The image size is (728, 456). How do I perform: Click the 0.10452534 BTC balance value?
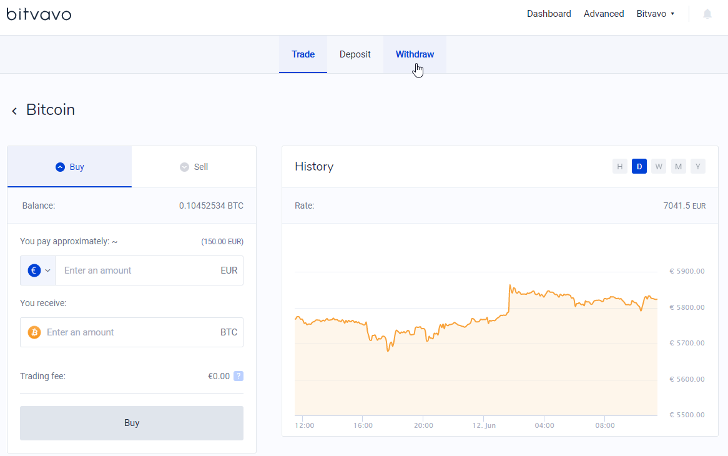coord(211,206)
